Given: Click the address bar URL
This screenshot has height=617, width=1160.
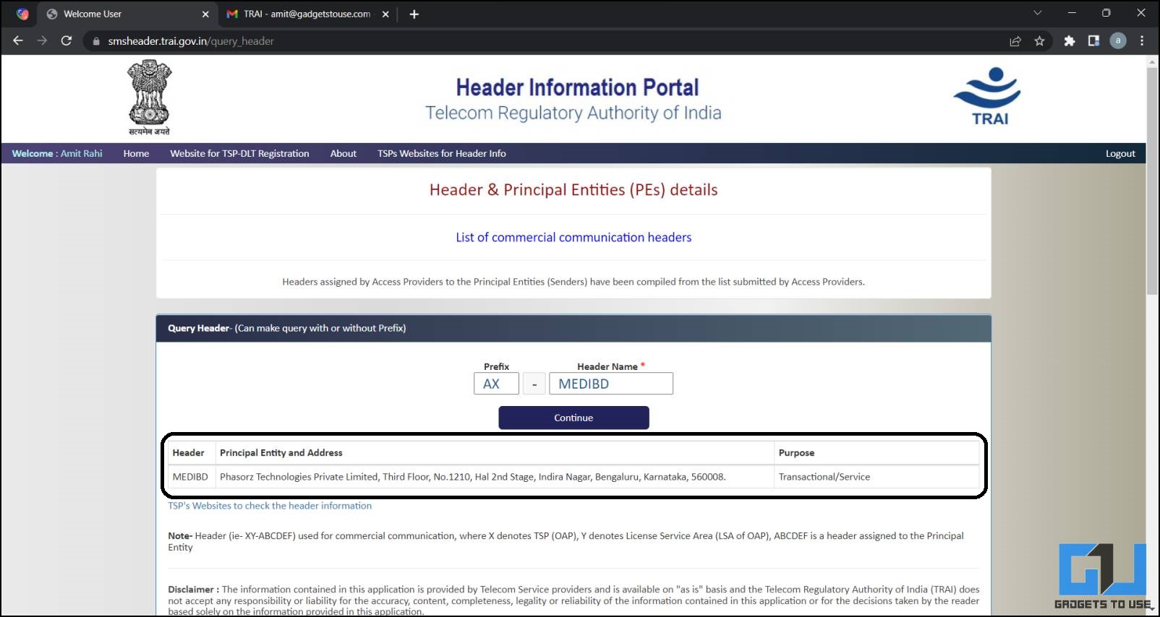Looking at the screenshot, I should pos(191,41).
